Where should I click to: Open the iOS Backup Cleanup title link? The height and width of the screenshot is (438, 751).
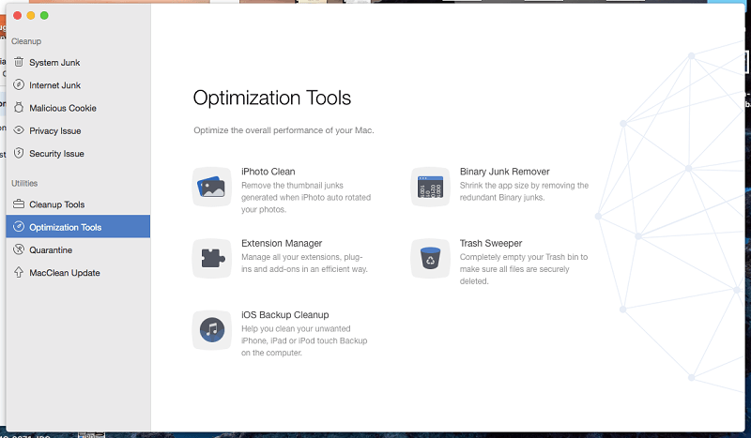tap(284, 315)
